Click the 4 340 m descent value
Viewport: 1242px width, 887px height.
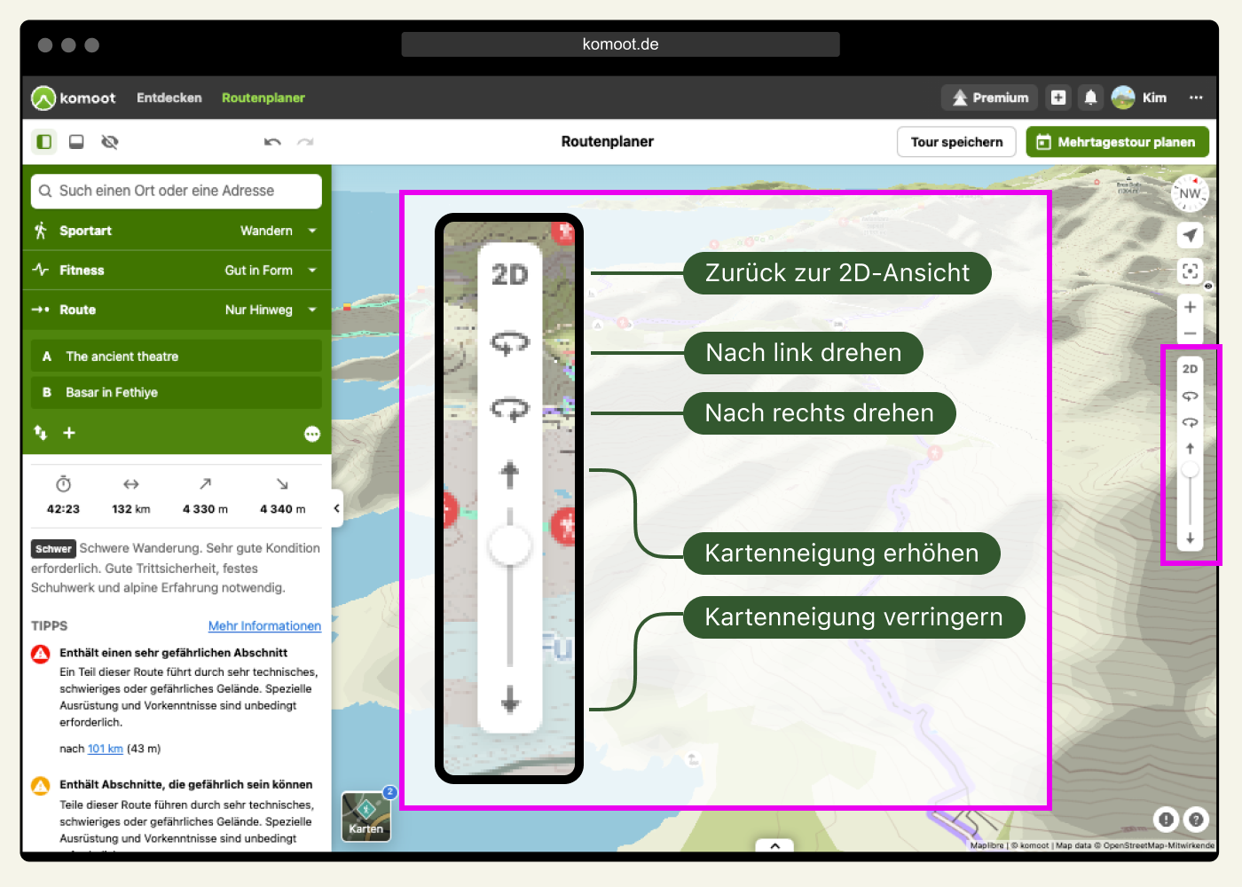282,509
